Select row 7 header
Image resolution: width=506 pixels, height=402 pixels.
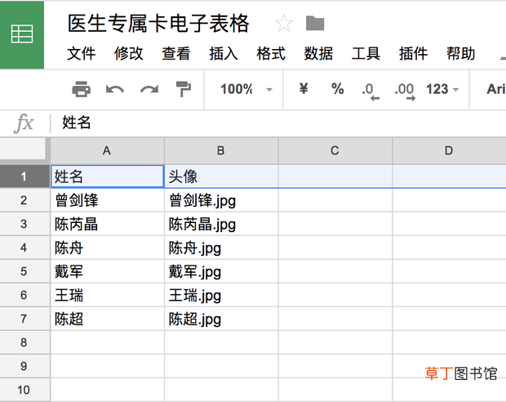pos(24,319)
